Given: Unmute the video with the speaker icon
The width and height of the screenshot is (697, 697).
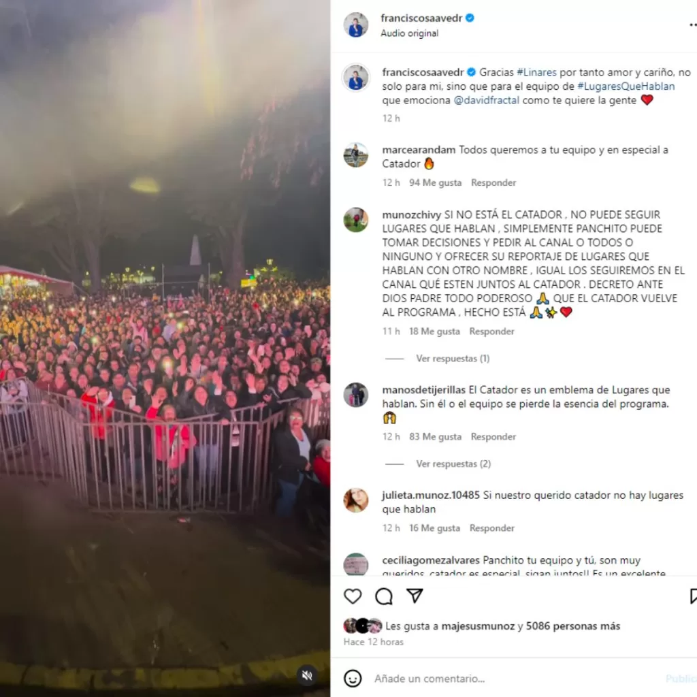Looking at the screenshot, I should tap(307, 676).
